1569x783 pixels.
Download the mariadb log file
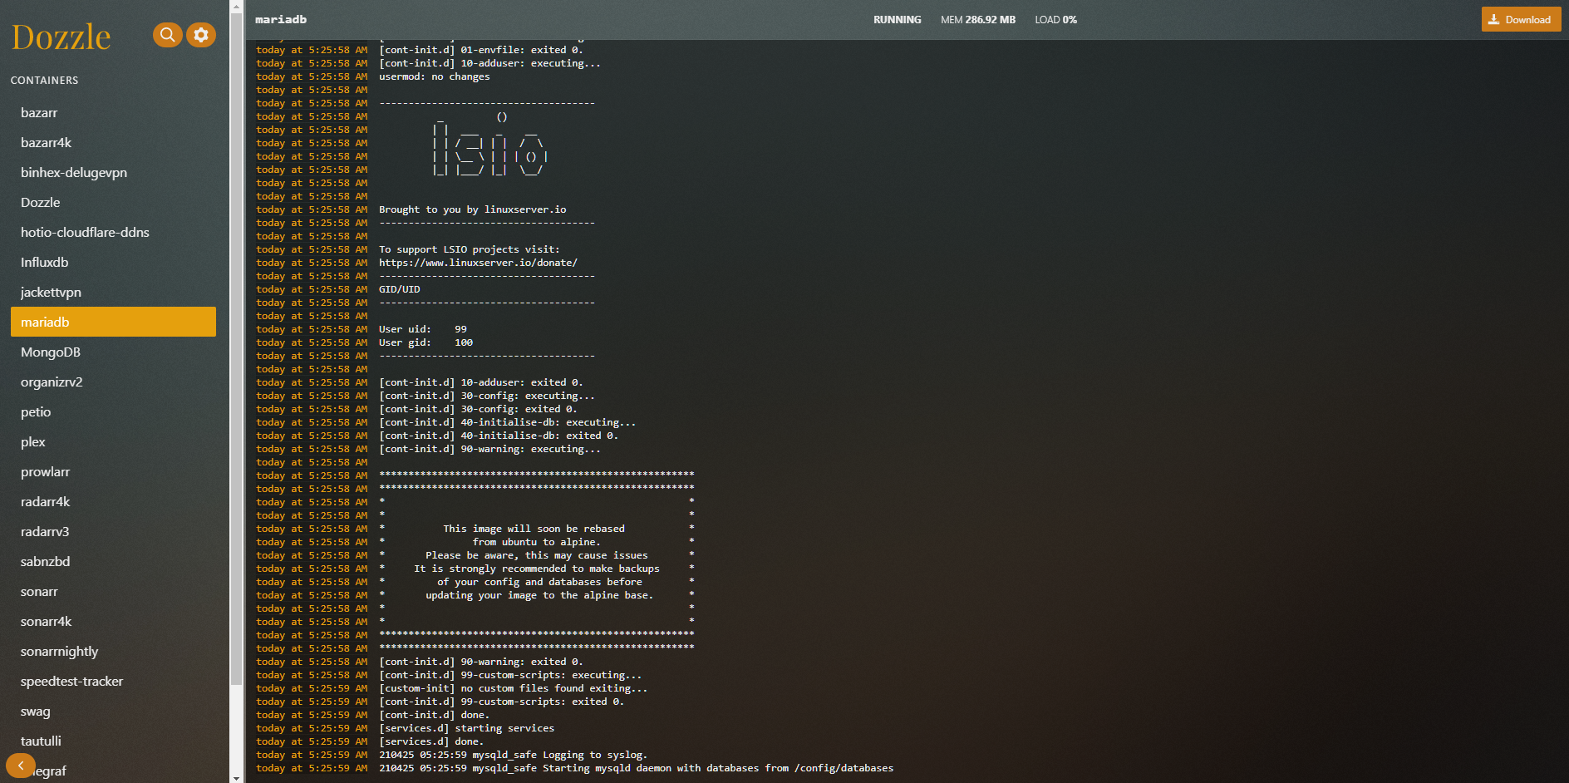tap(1520, 20)
